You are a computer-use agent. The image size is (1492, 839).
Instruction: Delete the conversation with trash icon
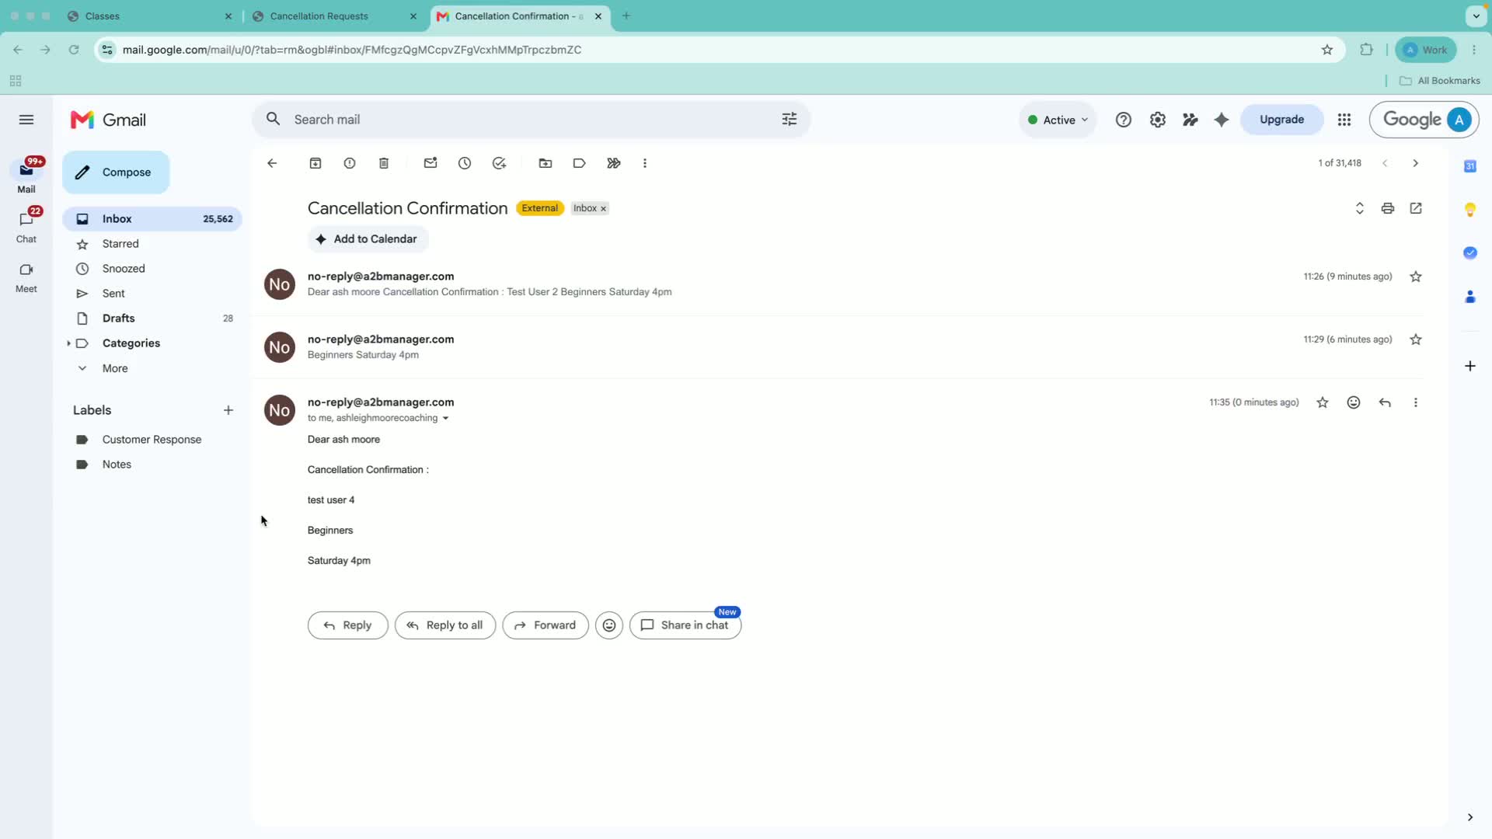click(x=384, y=163)
